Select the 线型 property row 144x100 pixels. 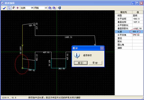pyautogui.click(x=129, y=15)
